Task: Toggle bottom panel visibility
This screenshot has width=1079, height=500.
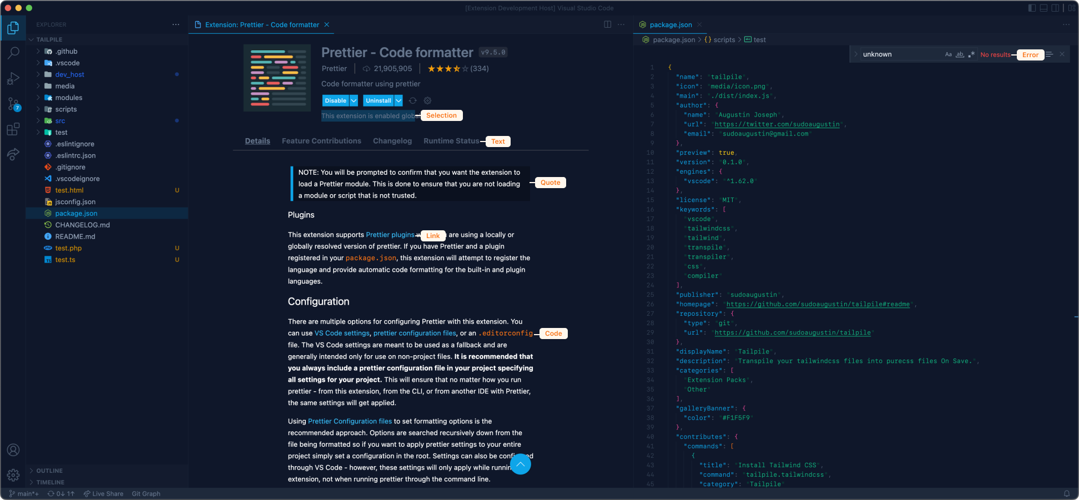Action: pos(1043,8)
